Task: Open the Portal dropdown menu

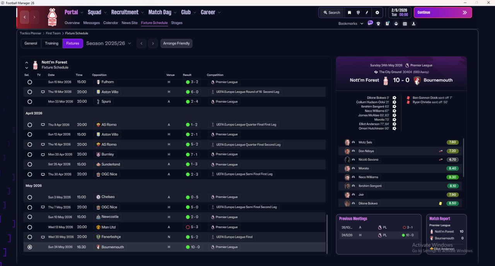Action: pyautogui.click(x=73, y=12)
